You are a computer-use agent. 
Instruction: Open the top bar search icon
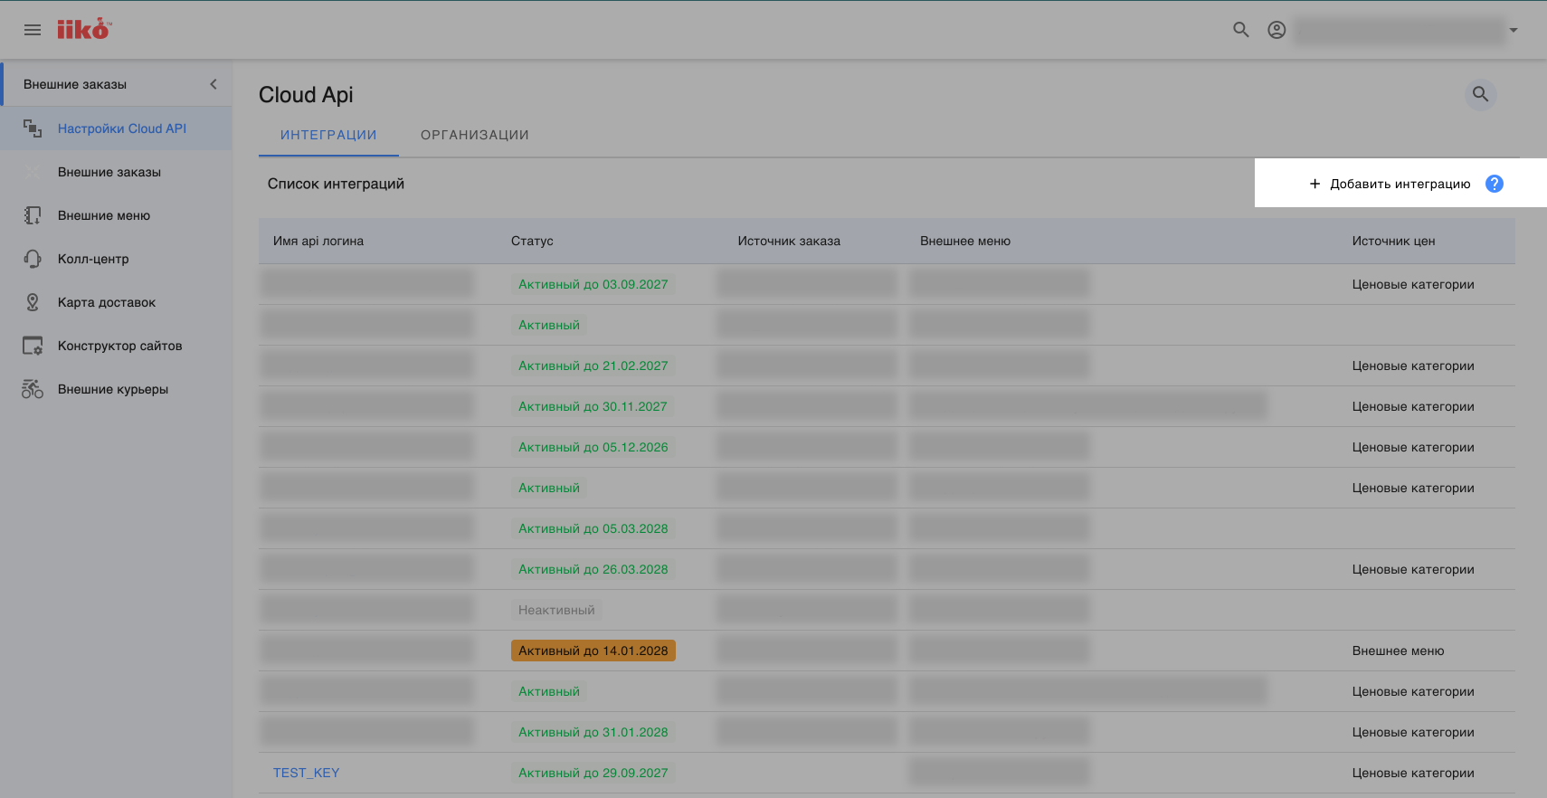coord(1241,30)
